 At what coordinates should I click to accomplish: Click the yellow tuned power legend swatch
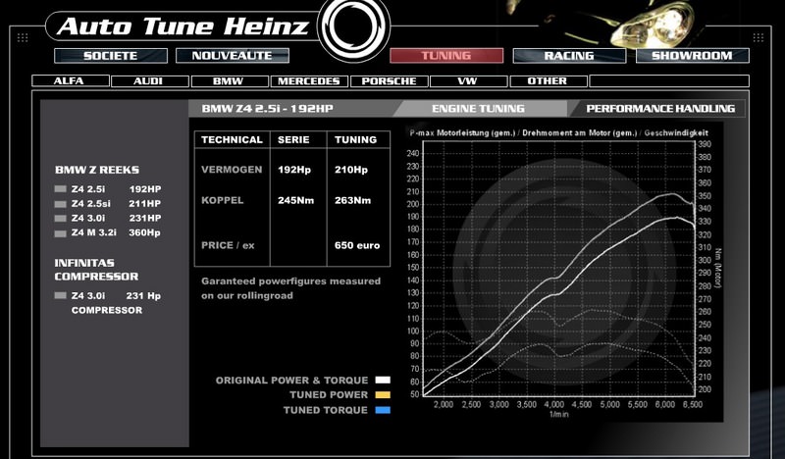coord(383,395)
